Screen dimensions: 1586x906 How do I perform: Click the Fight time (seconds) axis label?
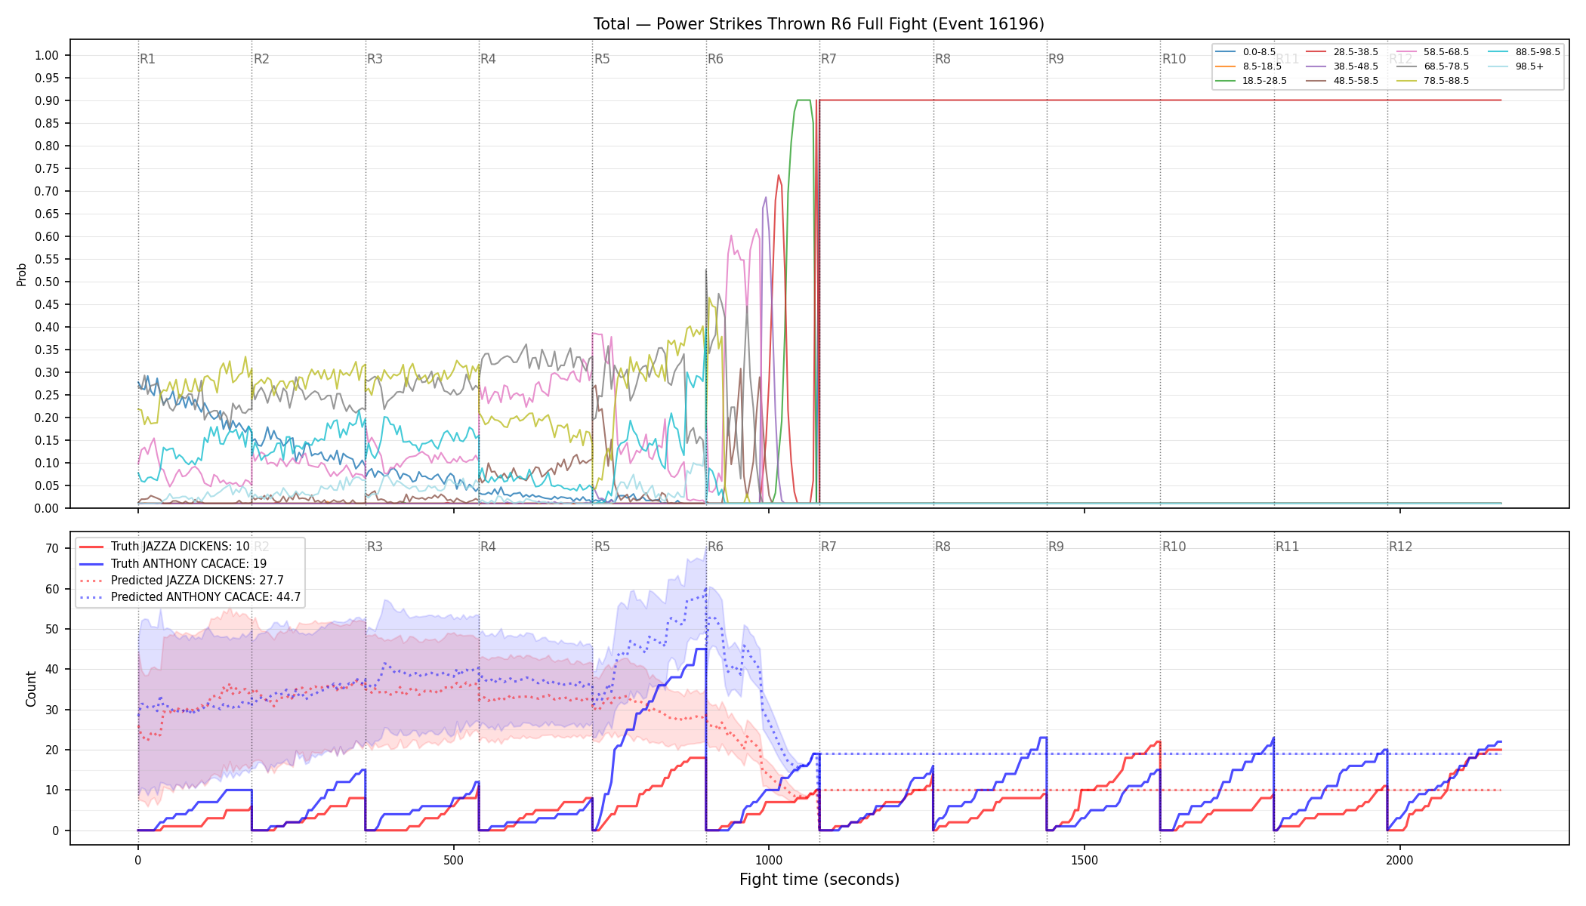(x=819, y=880)
